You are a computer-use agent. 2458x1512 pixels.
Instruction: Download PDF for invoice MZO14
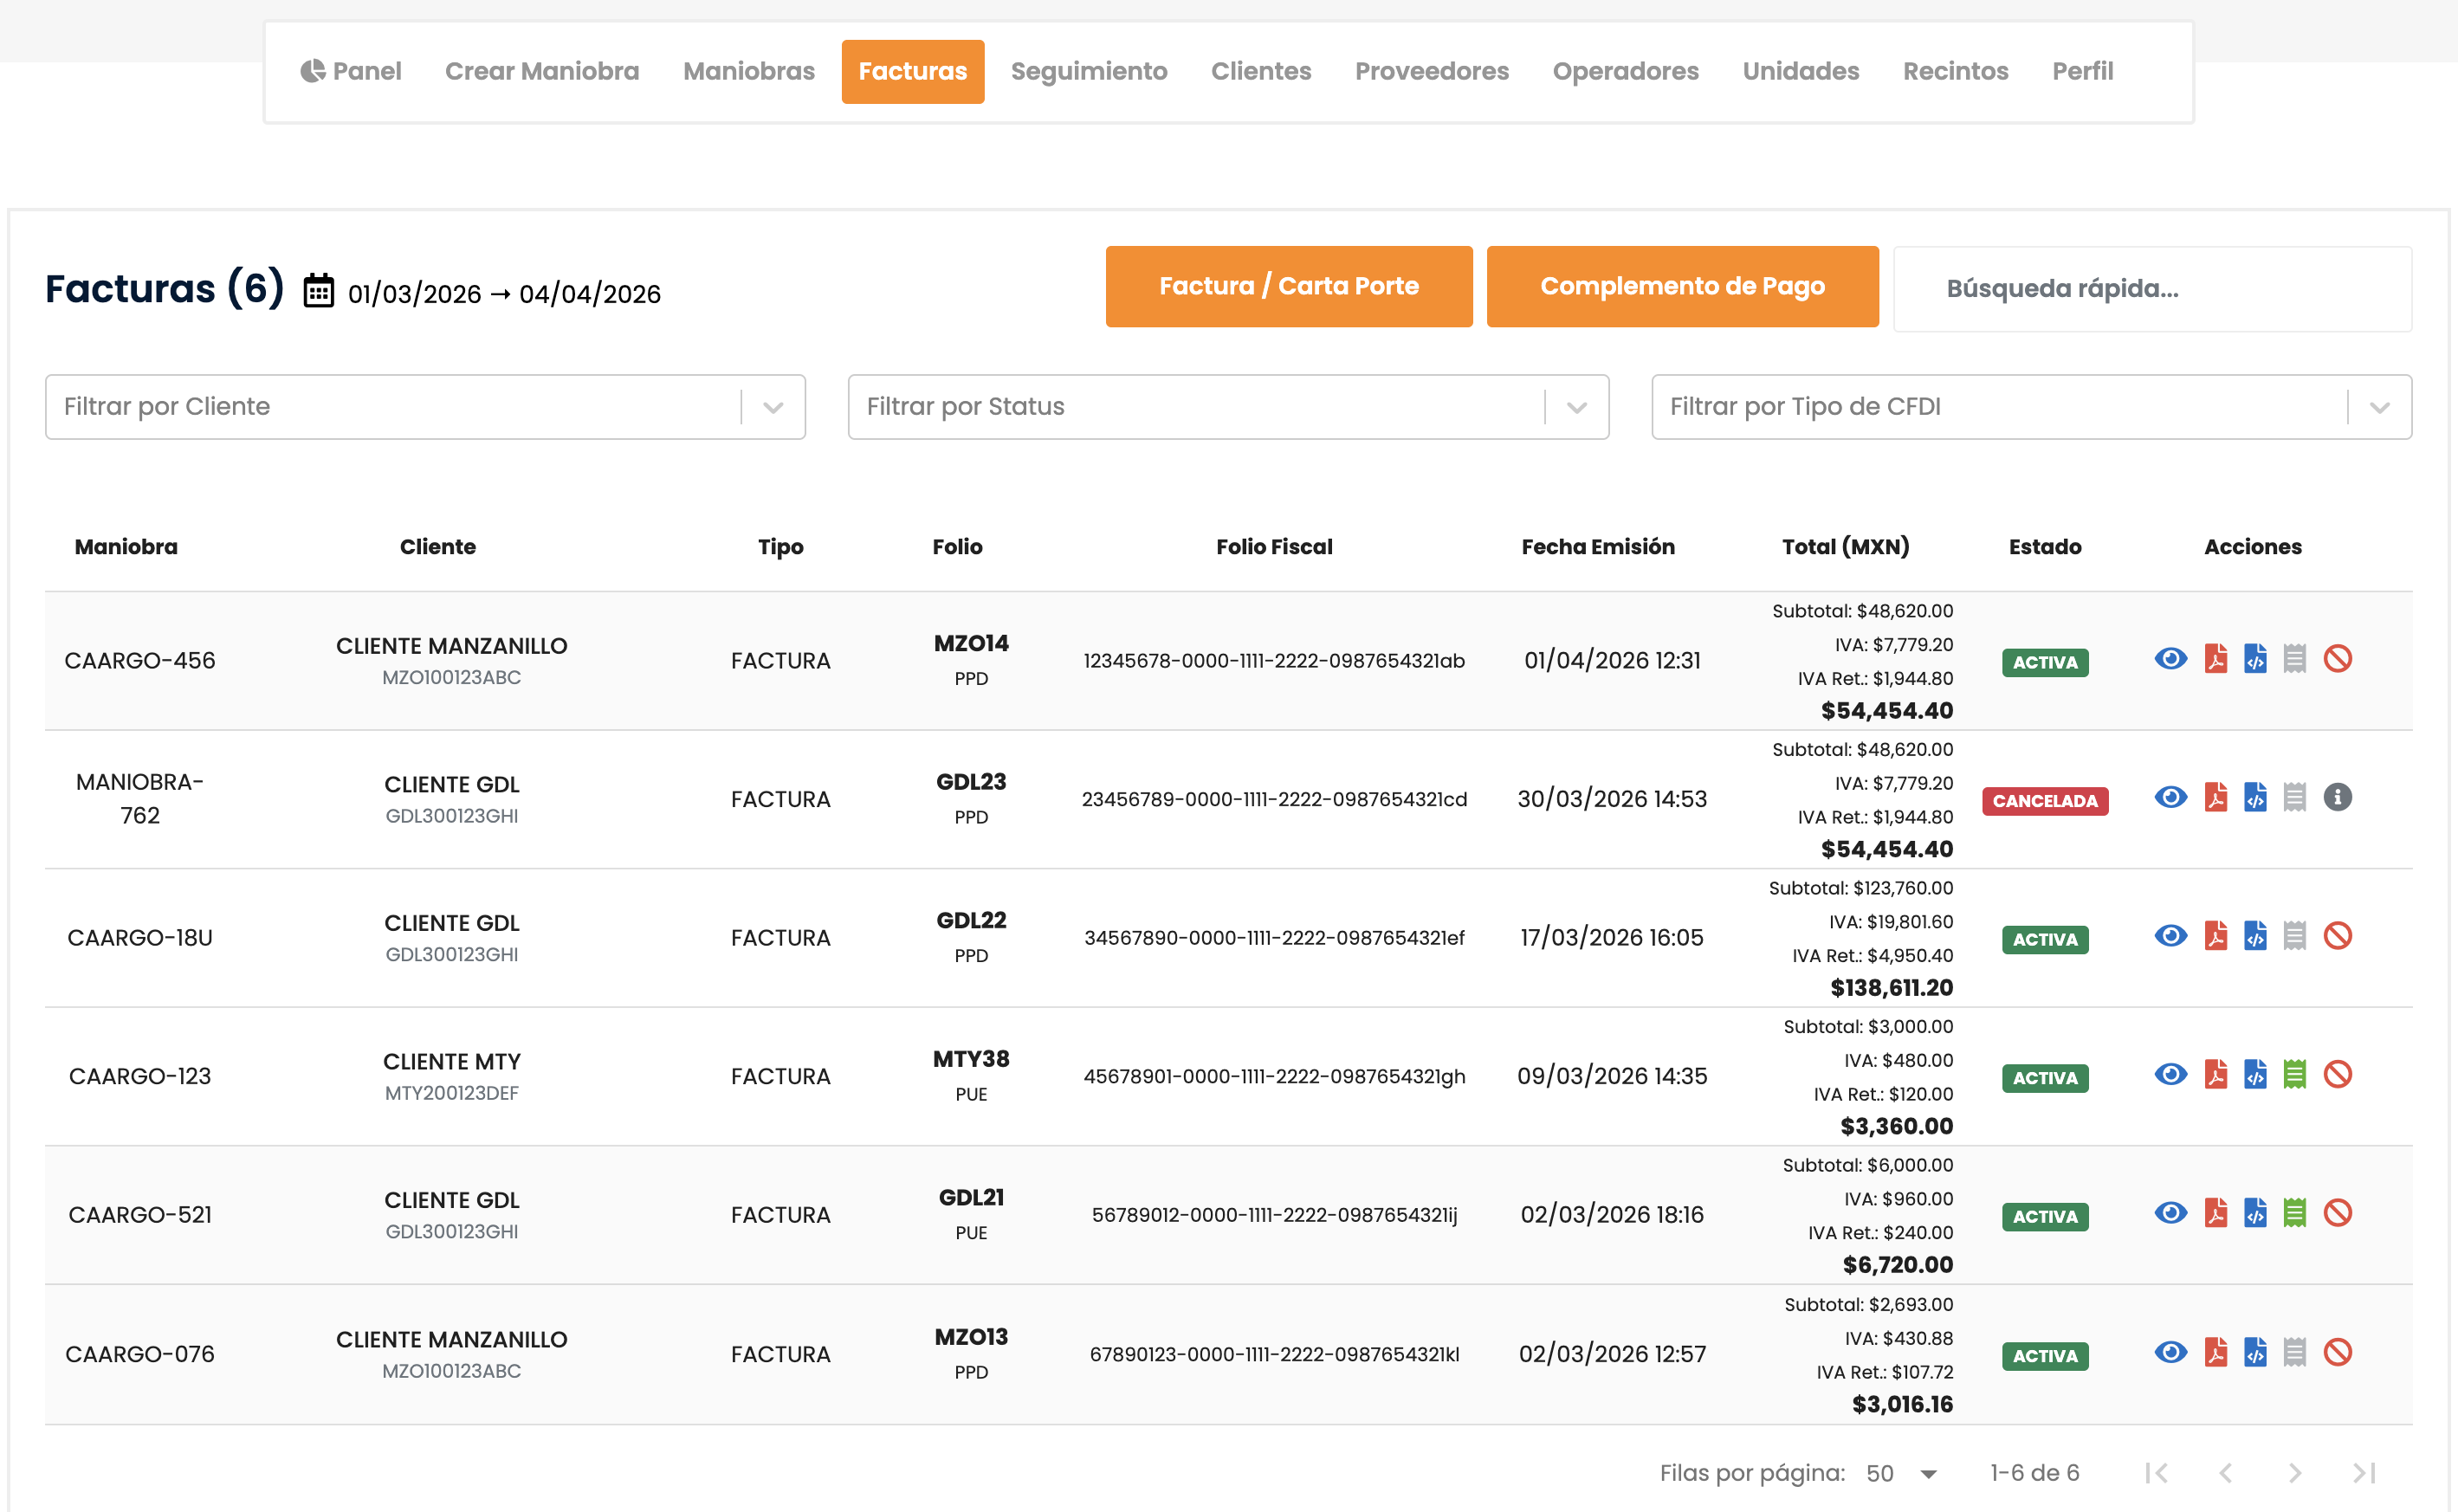coord(2215,659)
